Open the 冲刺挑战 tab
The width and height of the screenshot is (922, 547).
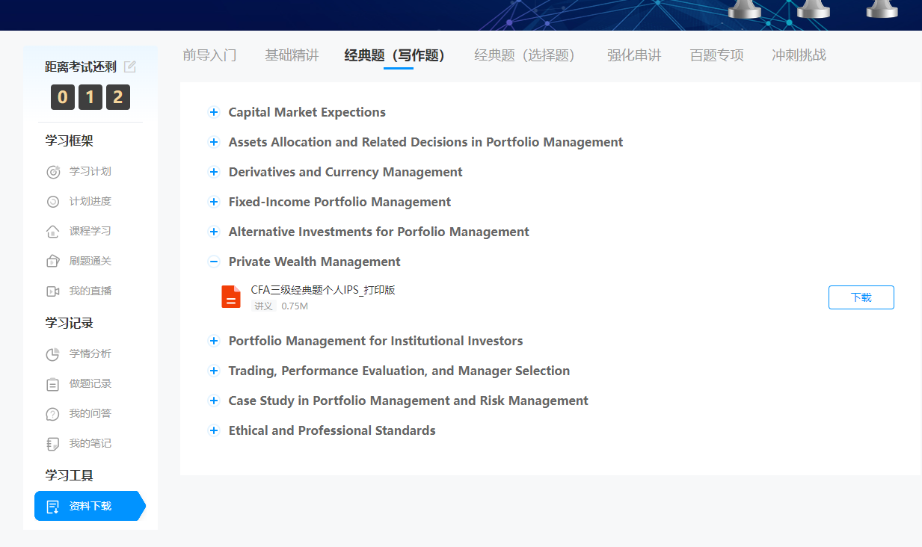point(799,55)
